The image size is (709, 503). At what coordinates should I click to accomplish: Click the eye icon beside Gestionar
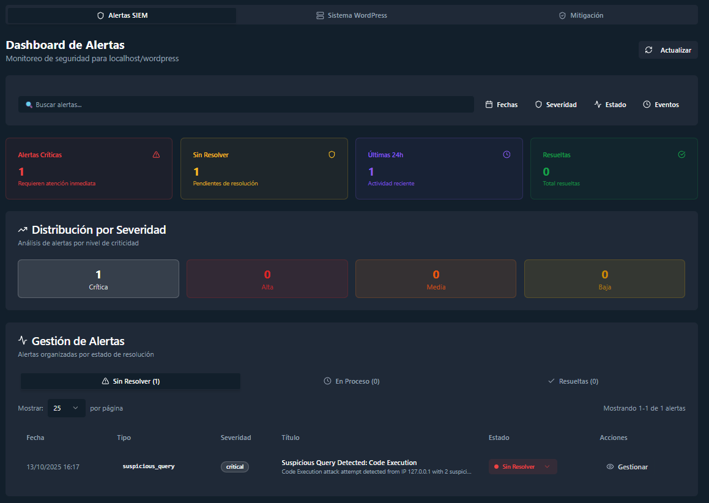[x=610, y=467]
